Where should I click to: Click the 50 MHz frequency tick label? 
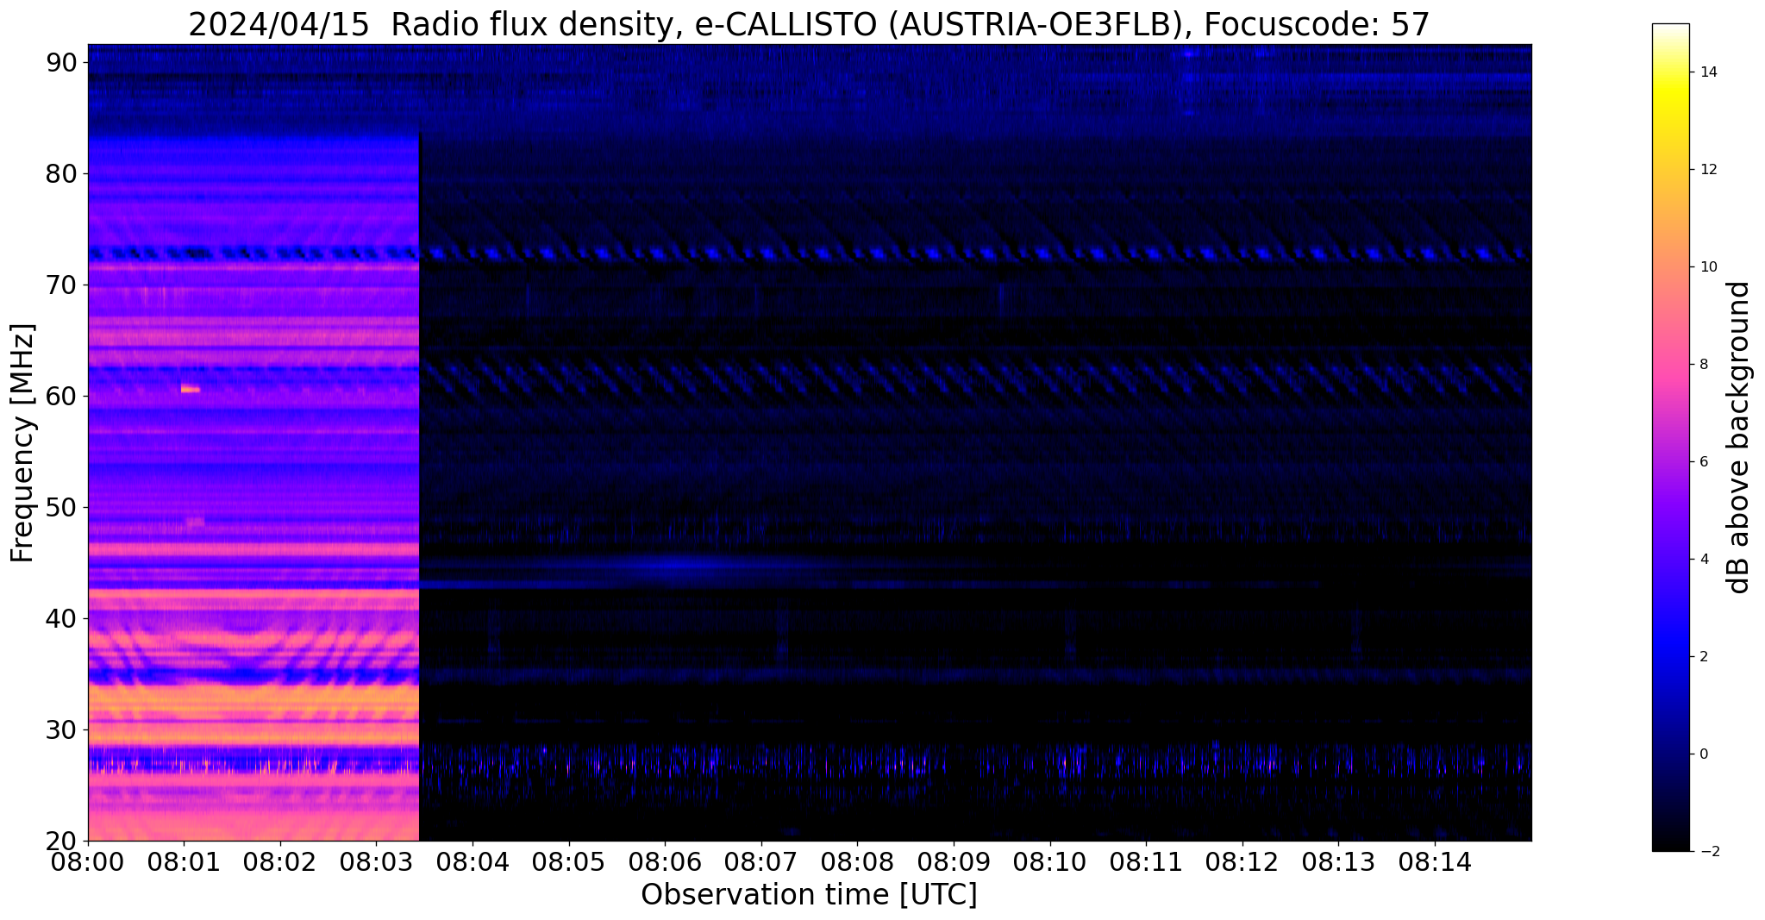[x=61, y=508]
